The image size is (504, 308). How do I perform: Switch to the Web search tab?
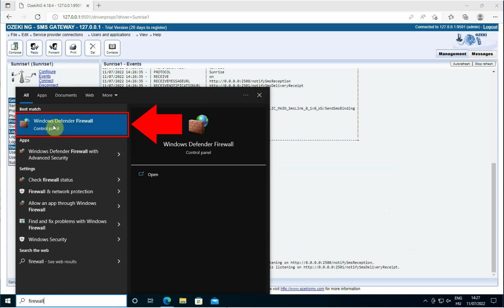pos(89,95)
